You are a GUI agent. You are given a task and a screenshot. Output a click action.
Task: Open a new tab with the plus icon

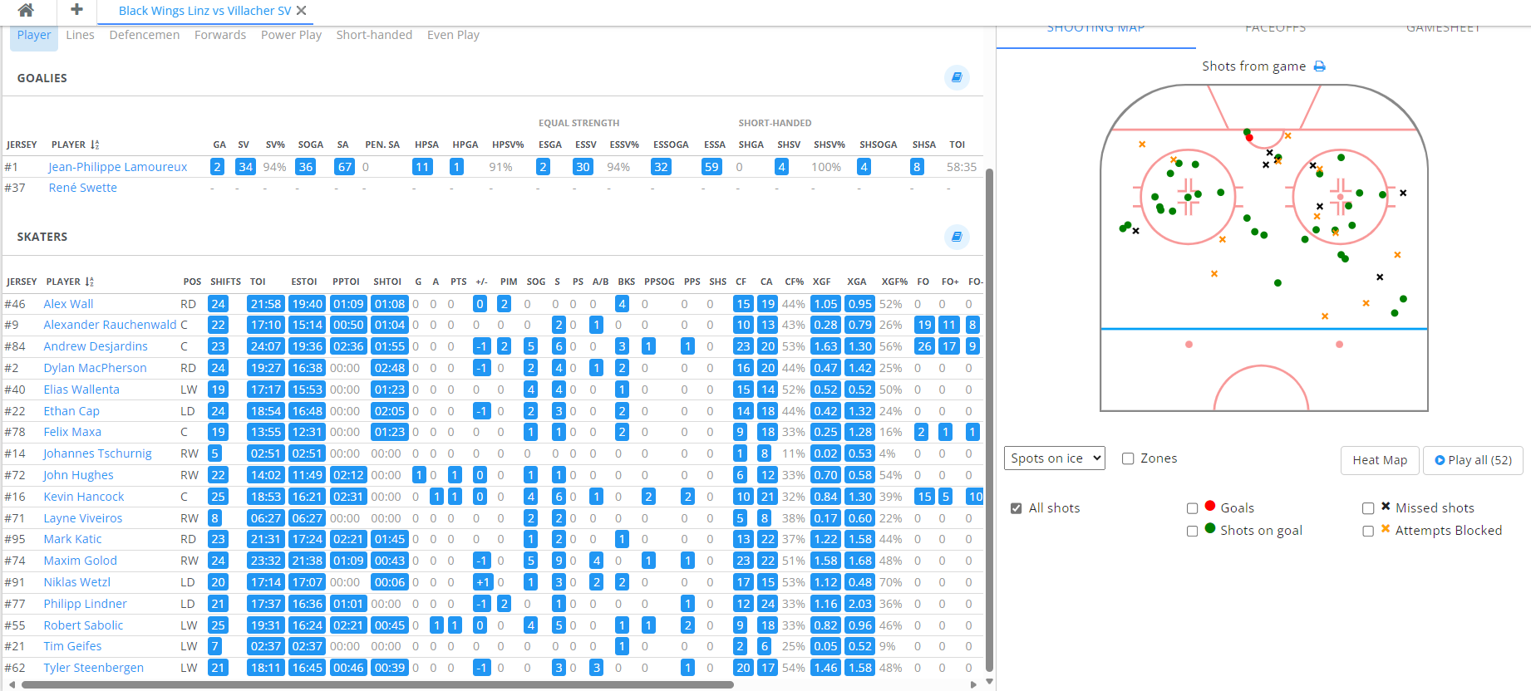click(76, 10)
